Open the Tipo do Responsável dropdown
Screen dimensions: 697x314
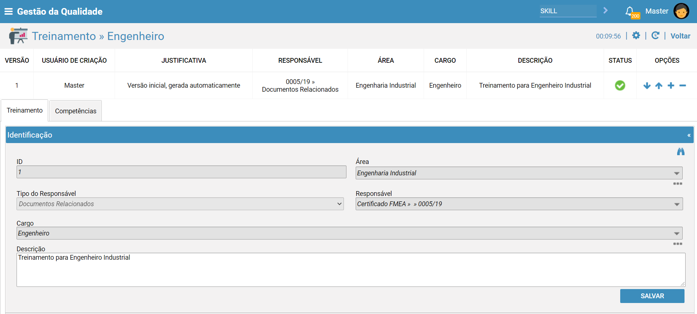[180, 204]
